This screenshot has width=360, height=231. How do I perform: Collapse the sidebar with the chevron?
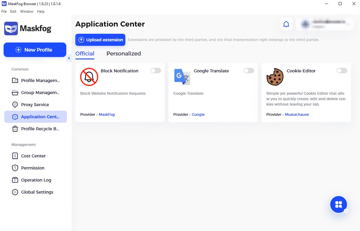coord(69,58)
